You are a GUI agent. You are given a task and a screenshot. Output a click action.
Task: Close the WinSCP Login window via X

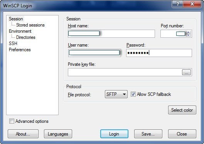click(x=192, y=4)
